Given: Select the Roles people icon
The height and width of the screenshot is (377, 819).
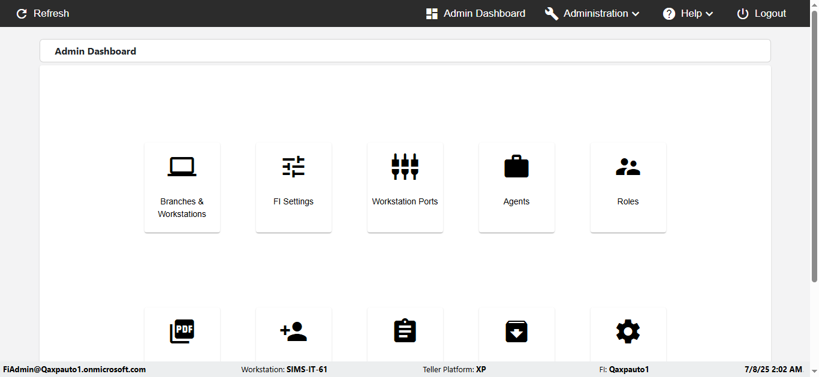Looking at the screenshot, I should pyautogui.click(x=628, y=167).
